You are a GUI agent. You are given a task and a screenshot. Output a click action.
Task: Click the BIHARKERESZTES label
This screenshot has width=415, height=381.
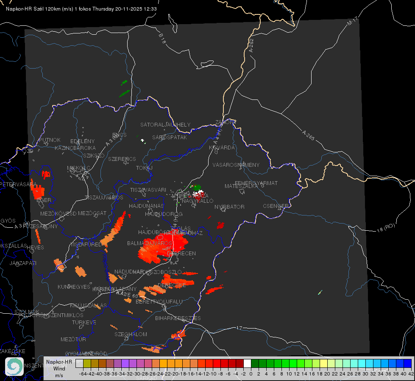[x=178, y=318]
